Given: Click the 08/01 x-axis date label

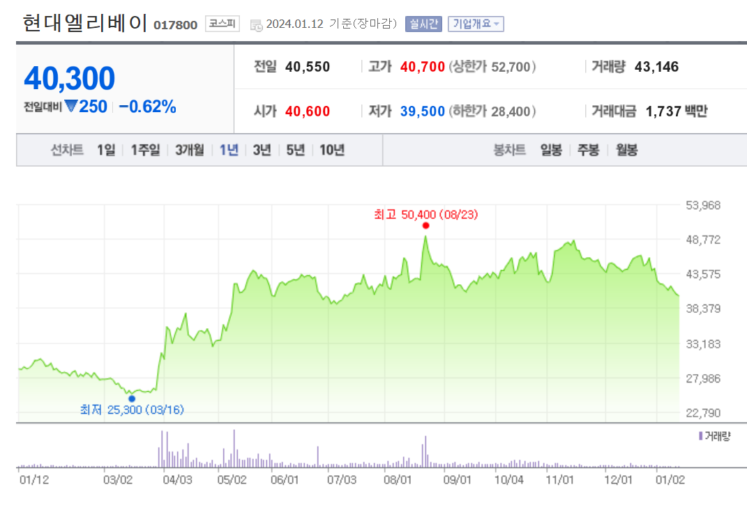Looking at the screenshot, I should click(398, 479).
